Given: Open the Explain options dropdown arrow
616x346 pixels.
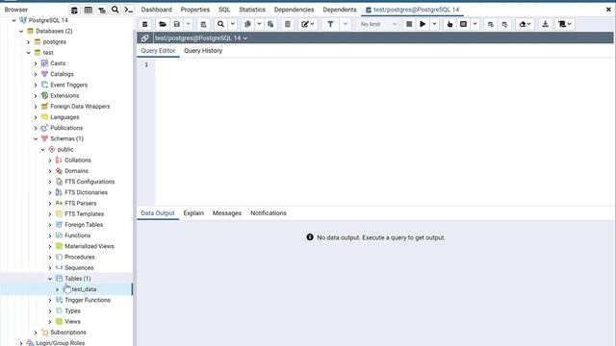Looking at the screenshot, I should click(475, 24).
